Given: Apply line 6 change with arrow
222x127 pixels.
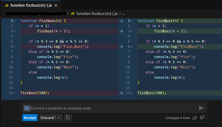Looking at the screenshot, I should coord(121,47).
